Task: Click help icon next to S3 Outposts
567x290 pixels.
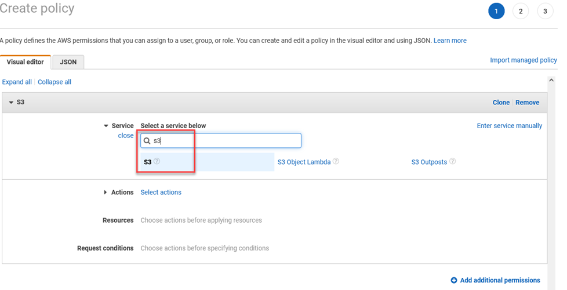Action: pos(452,161)
